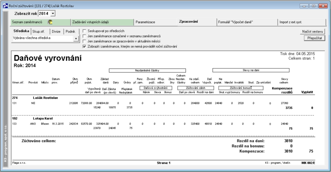Viewport: 331px width, 172px height.
Task: Select the Podnik sub-tab
Action: [x=71, y=31]
